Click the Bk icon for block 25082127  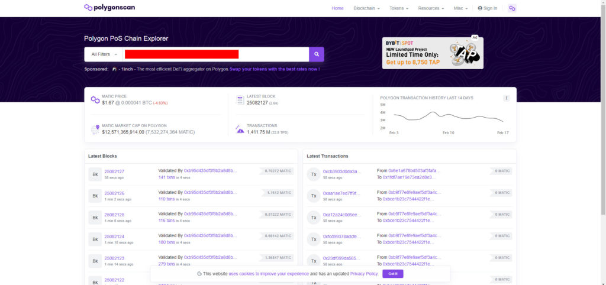pyautogui.click(x=95, y=174)
